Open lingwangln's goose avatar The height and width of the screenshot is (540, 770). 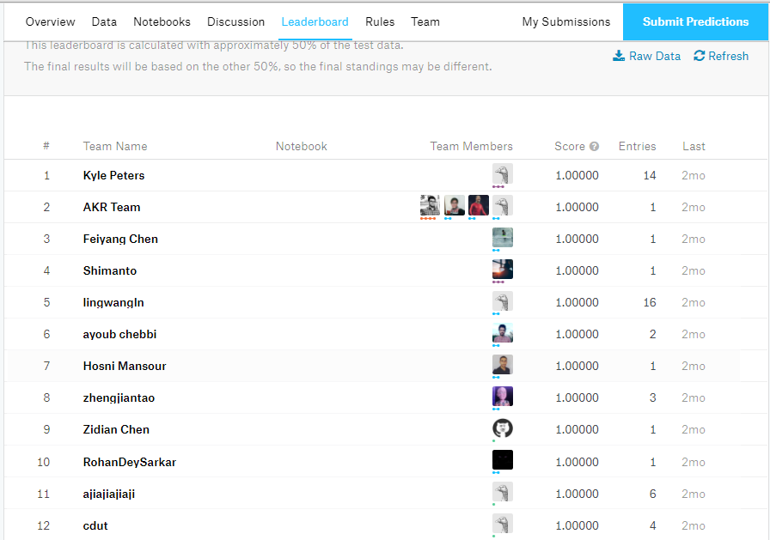[503, 300]
